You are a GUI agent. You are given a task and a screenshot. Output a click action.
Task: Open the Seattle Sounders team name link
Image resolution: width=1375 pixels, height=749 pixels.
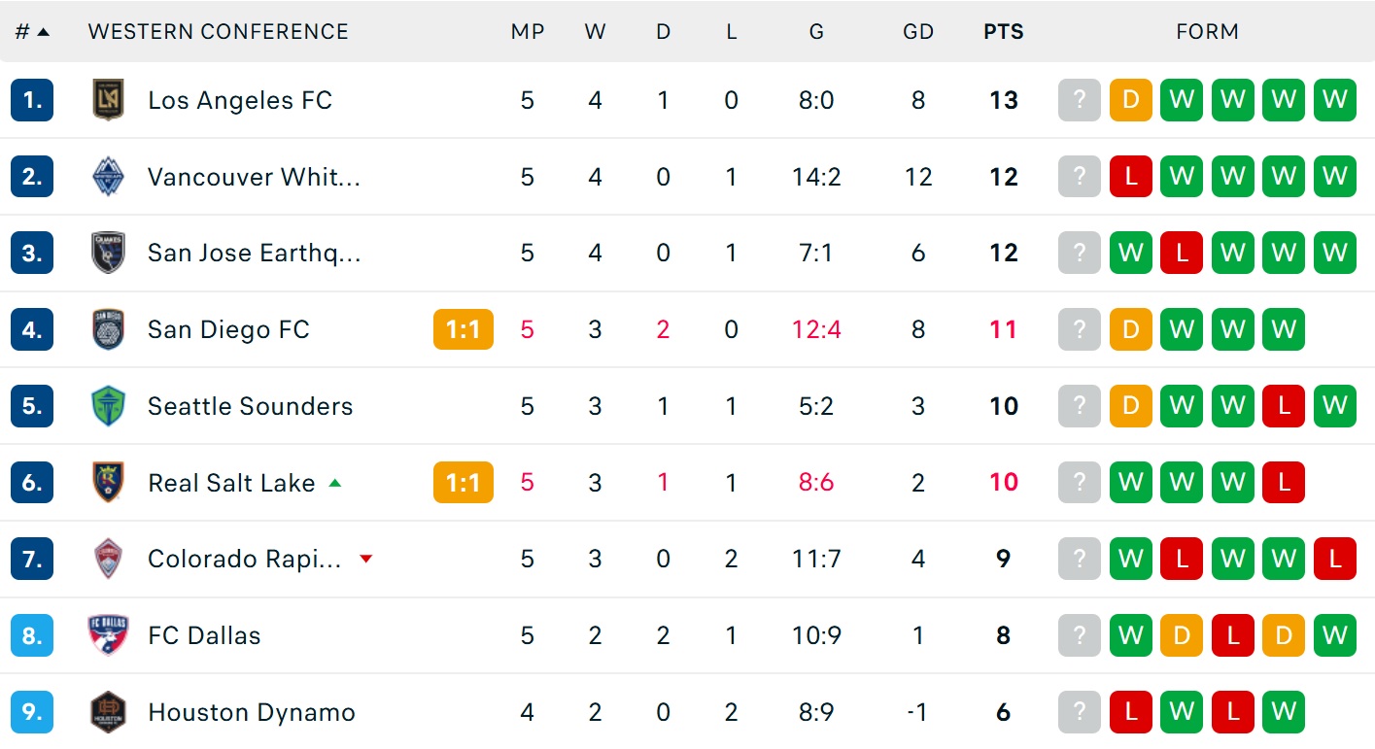pos(250,406)
